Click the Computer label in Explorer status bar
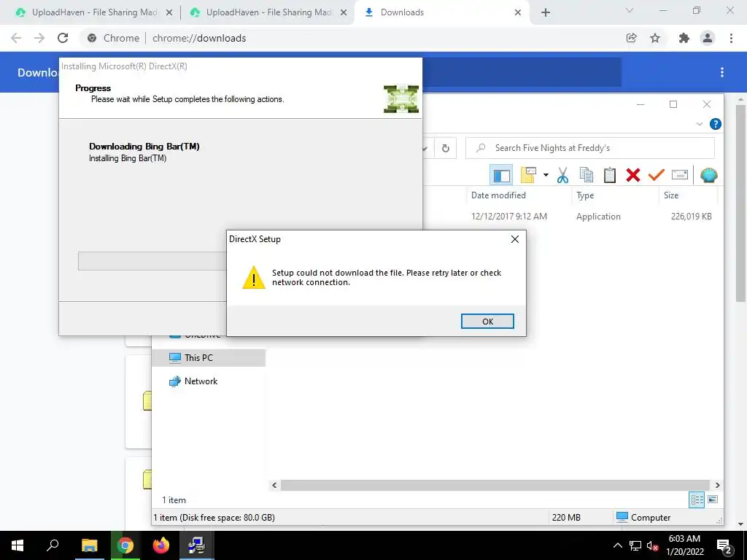The image size is (747, 560). [650, 518]
